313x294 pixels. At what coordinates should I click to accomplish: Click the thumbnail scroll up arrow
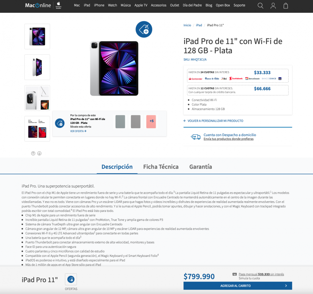(33, 153)
